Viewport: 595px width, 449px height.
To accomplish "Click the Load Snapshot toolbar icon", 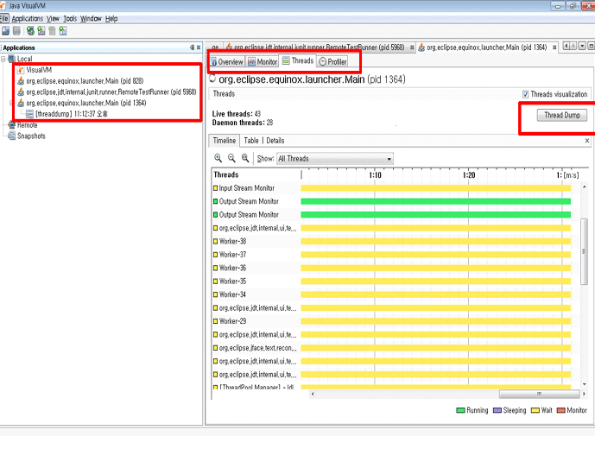I will (6, 31).
